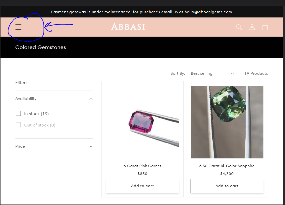Click the payment maintenance announcement bar

coord(141,12)
